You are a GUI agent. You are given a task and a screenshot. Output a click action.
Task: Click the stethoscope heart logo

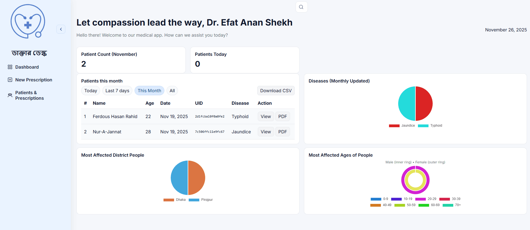(28, 21)
